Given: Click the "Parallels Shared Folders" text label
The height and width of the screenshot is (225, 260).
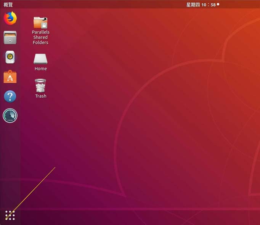Looking at the screenshot, I should [41, 37].
